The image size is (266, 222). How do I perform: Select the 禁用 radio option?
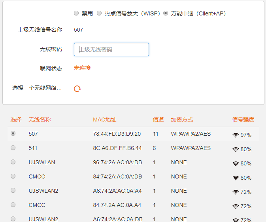coord(76,13)
